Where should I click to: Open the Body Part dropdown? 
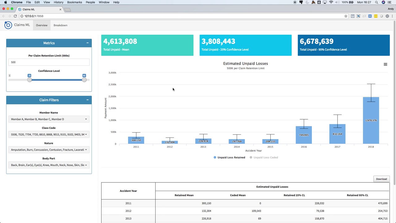pyautogui.click(x=49, y=165)
